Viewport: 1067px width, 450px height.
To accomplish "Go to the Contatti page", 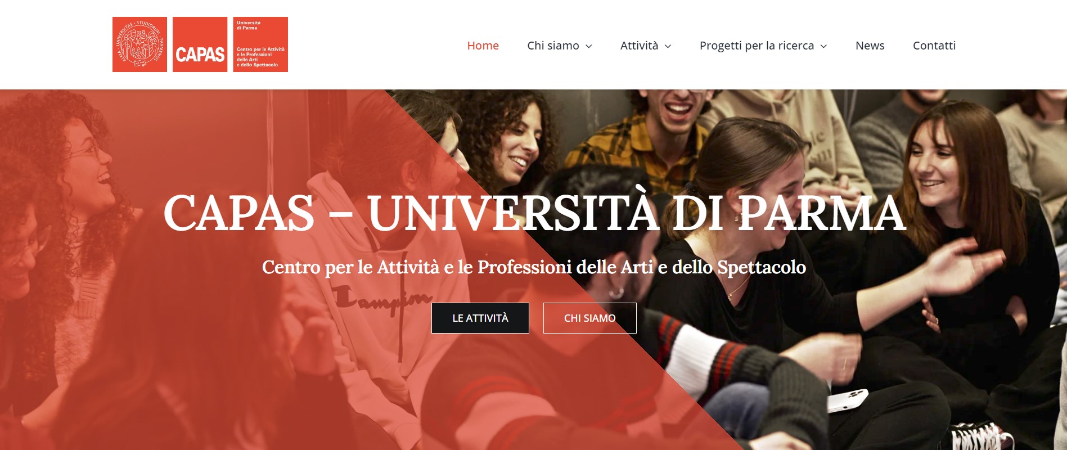I will [934, 46].
